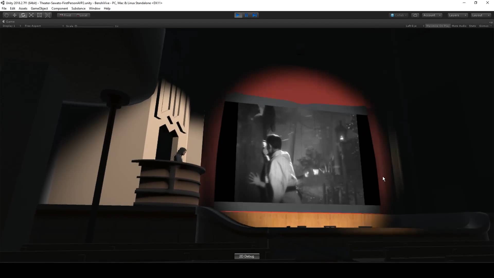Click the benshi figure on the balcony
The width and height of the screenshot is (494, 278).
(181, 154)
